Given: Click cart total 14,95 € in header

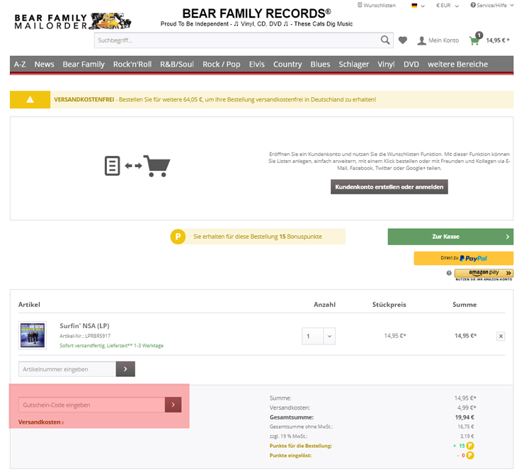Looking at the screenshot, I should click(x=498, y=40).
